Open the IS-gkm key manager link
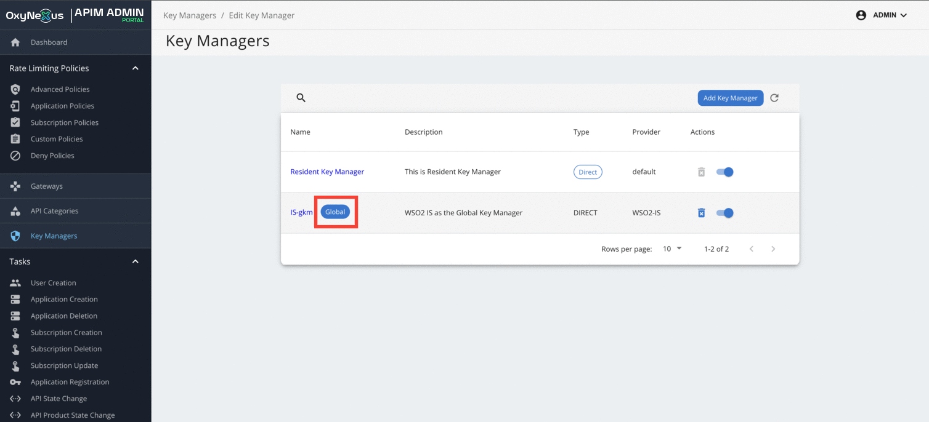Screen dimensions: 929x422 click(x=301, y=213)
